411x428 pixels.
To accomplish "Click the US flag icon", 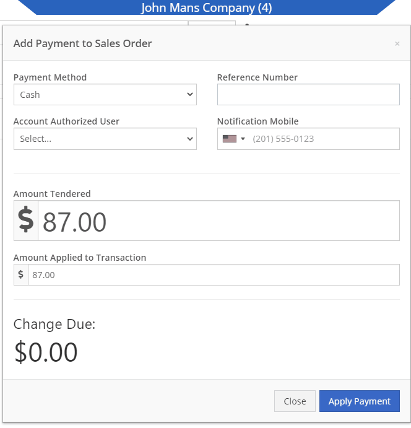I will point(230,139).
